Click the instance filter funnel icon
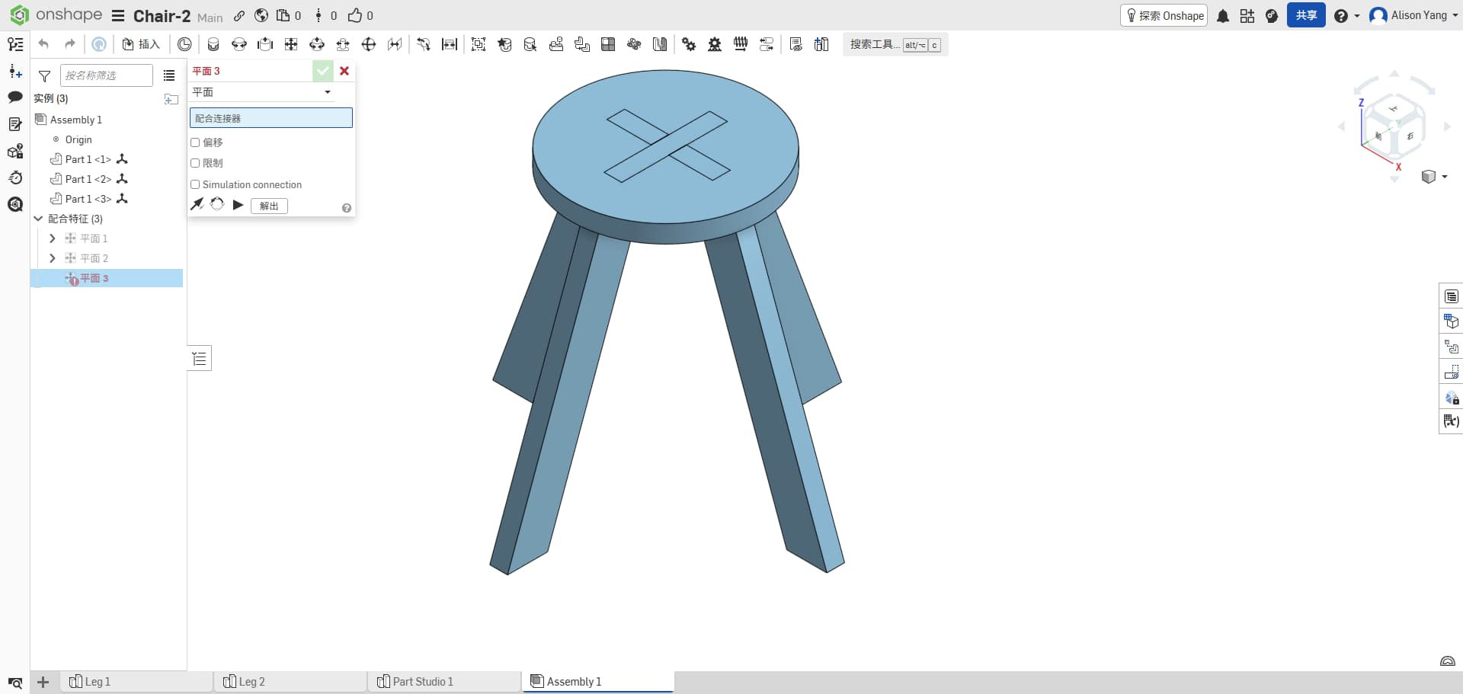Viewport: 1463px width, 694px height. [x=45, y=75]
